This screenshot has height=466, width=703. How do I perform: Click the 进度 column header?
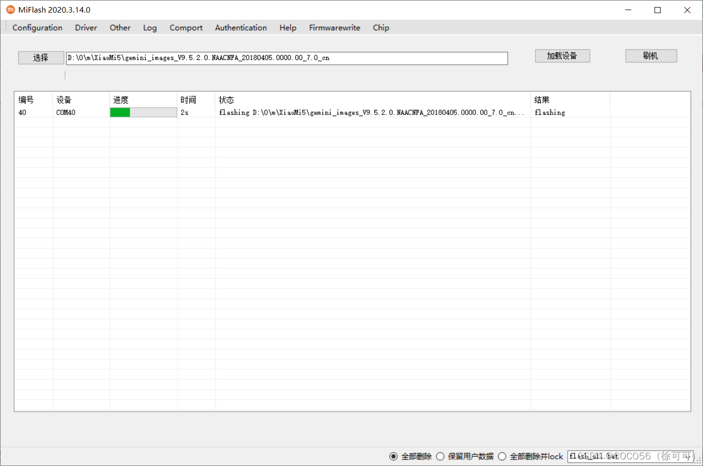tap(143, 100)
